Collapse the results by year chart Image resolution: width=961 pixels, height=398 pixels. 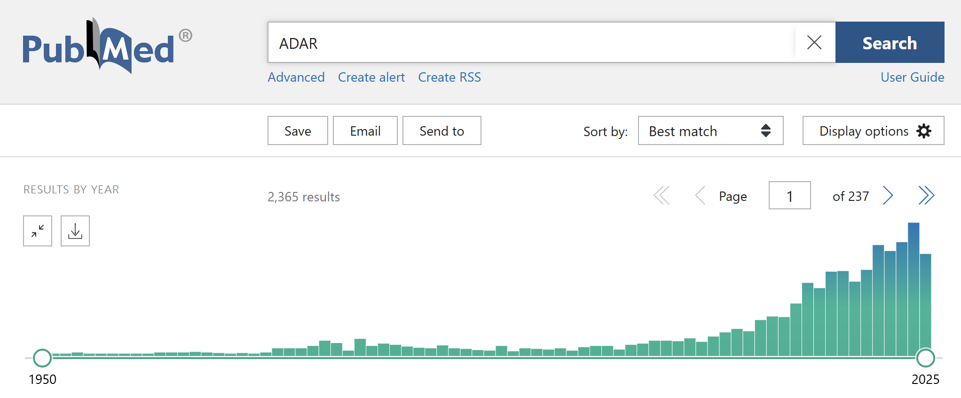pyautogui.click(x=38, y=231)
